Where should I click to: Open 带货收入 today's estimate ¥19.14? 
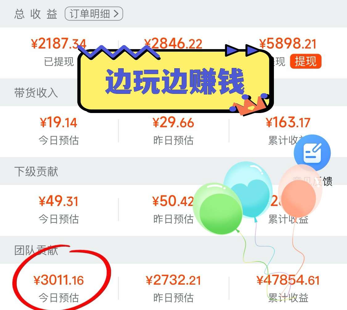coord(59,122)
